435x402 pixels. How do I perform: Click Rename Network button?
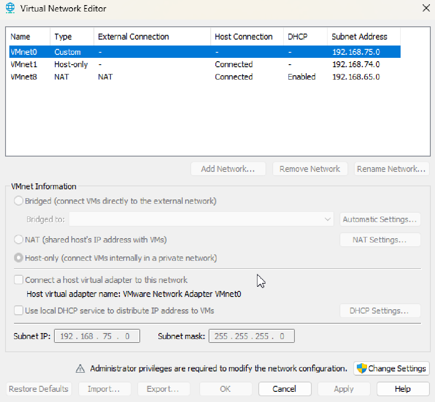click(391, 168)
